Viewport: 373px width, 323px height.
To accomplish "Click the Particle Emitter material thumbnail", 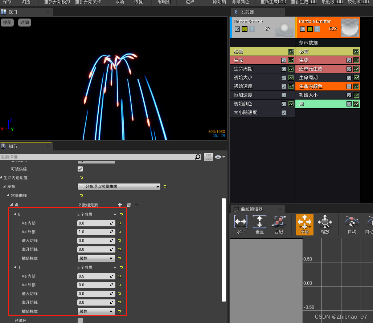I will pyautogui.click(x=350, y=27).
